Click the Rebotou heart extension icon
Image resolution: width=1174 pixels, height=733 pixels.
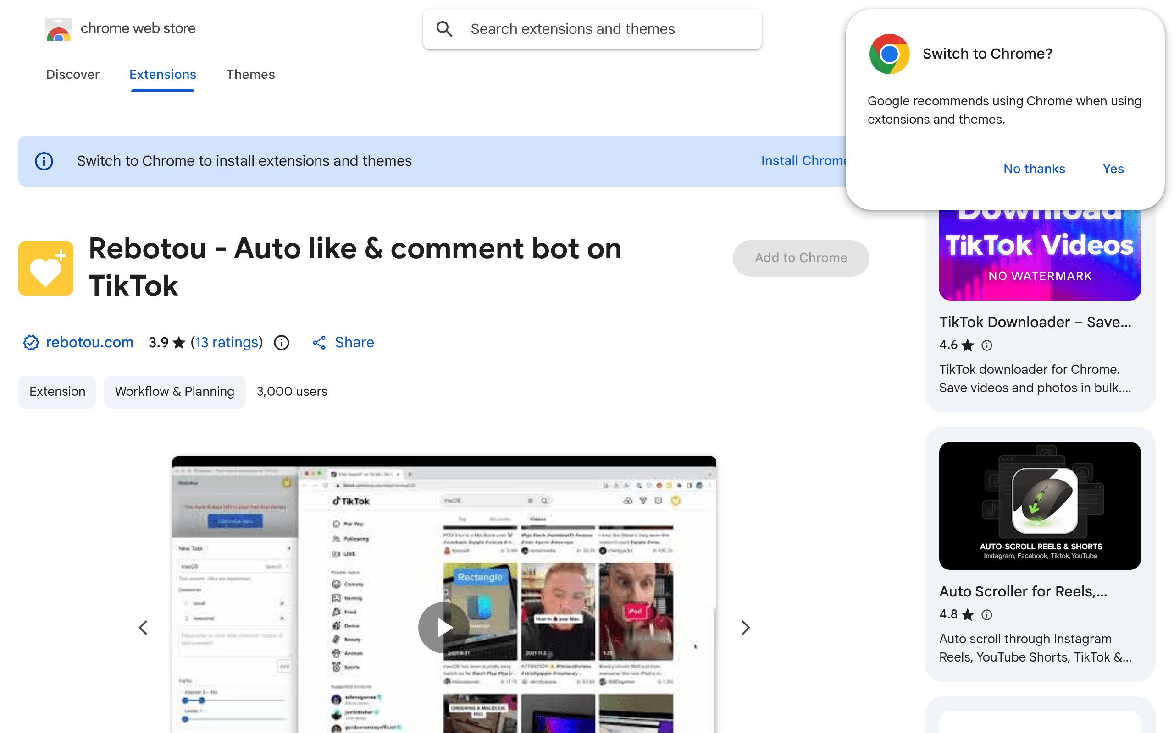pos(46,268)
